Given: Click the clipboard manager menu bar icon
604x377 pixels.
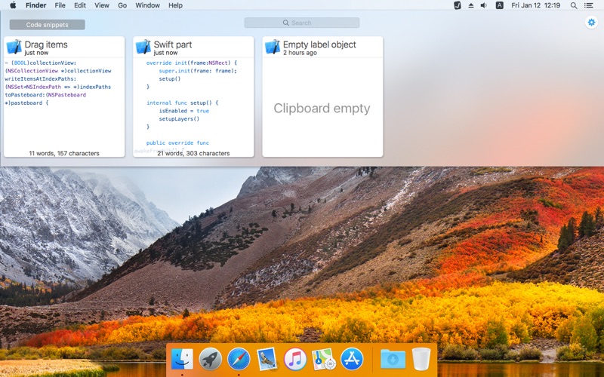Looking at the screenshot, I should click(458, 5).
